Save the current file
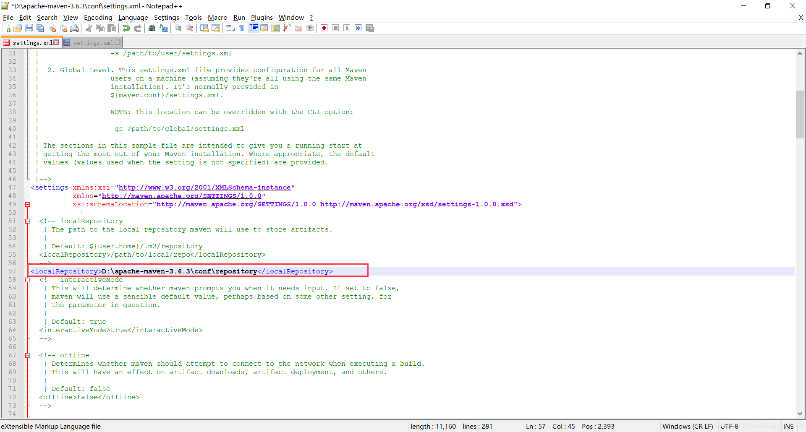Screen dimensions: 806x432 [x=29, y=28]
